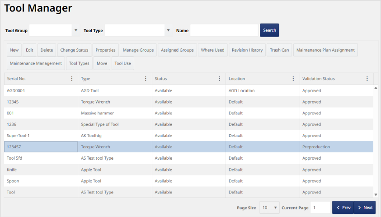Click the Delete toolbar button
Viewport: 381px width, 217px height.
click(47, 50)
